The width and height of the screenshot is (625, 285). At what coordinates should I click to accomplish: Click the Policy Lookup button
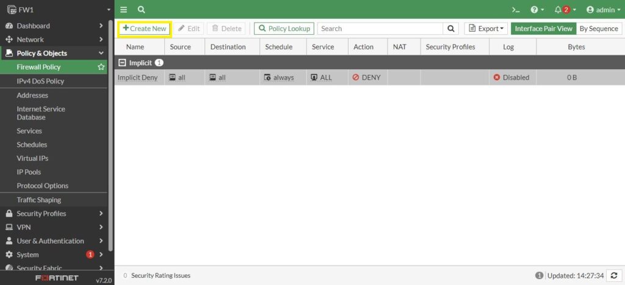click(x=284, y=29)
